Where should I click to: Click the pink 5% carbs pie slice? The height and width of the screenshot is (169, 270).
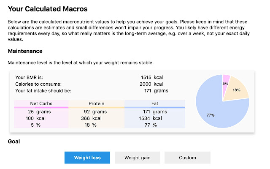[x=226, y=82]
